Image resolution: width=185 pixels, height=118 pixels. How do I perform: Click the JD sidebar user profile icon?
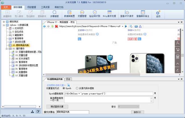[178, 43]
